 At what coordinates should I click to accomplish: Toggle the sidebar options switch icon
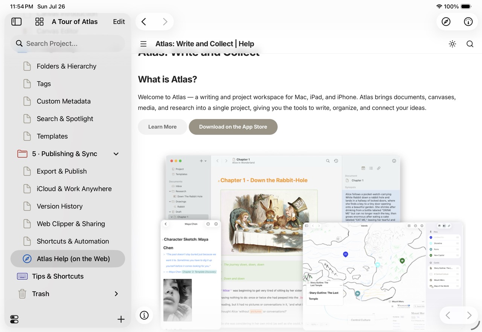[14, 320]
